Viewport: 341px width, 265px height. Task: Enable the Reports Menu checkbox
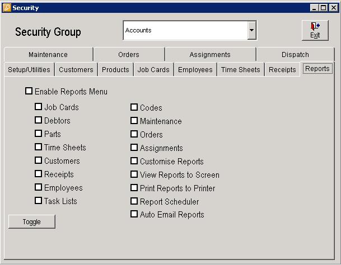pyautogui.click(x=29, y=91)
